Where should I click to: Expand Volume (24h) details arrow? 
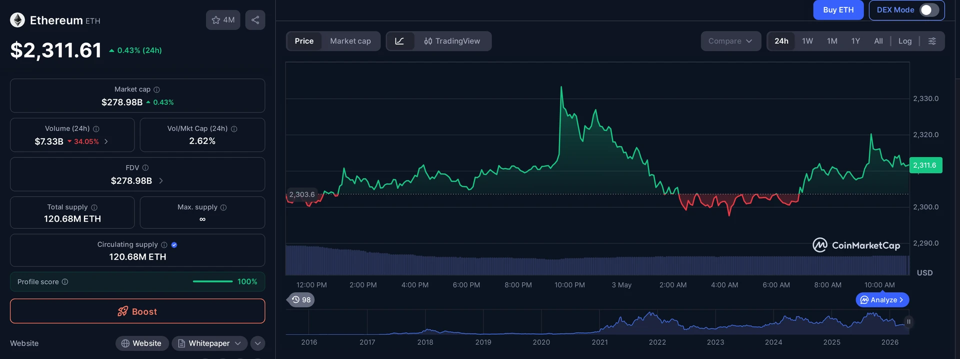(x=106, y=141)
